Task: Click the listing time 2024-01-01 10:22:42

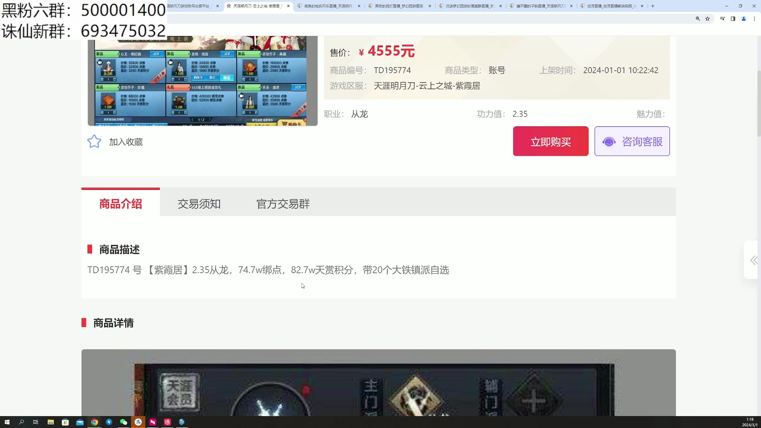Action: click(621, 70)
